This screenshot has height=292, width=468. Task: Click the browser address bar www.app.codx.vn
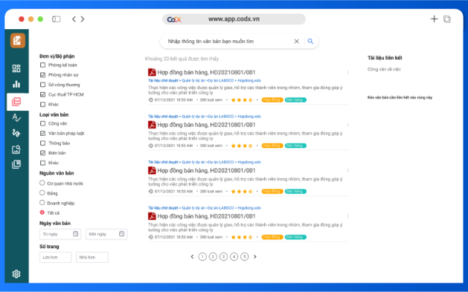234,19
